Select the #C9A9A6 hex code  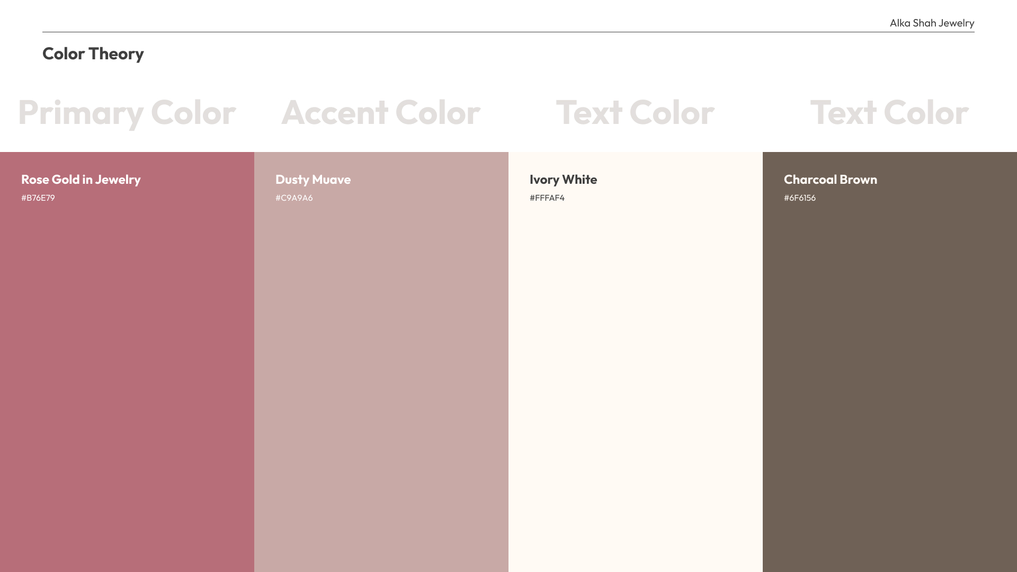coord(294,198)
